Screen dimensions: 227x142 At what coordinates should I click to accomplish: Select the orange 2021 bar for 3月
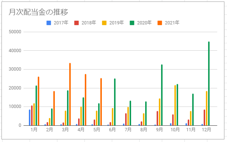[x=70, y=94]
